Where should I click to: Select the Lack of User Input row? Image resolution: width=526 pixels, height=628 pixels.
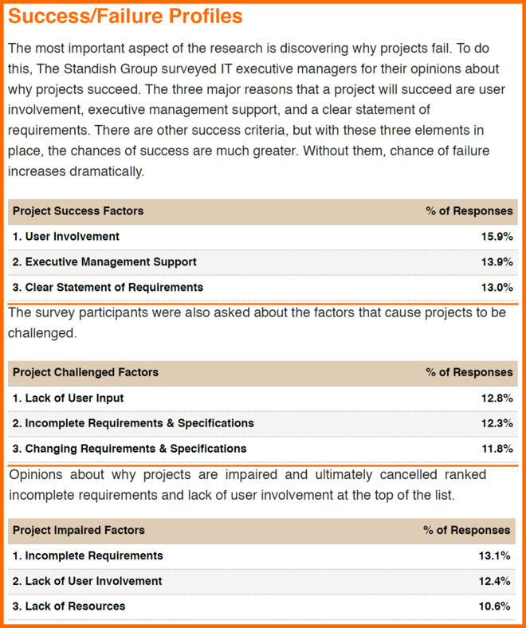(x=263, y=398)
